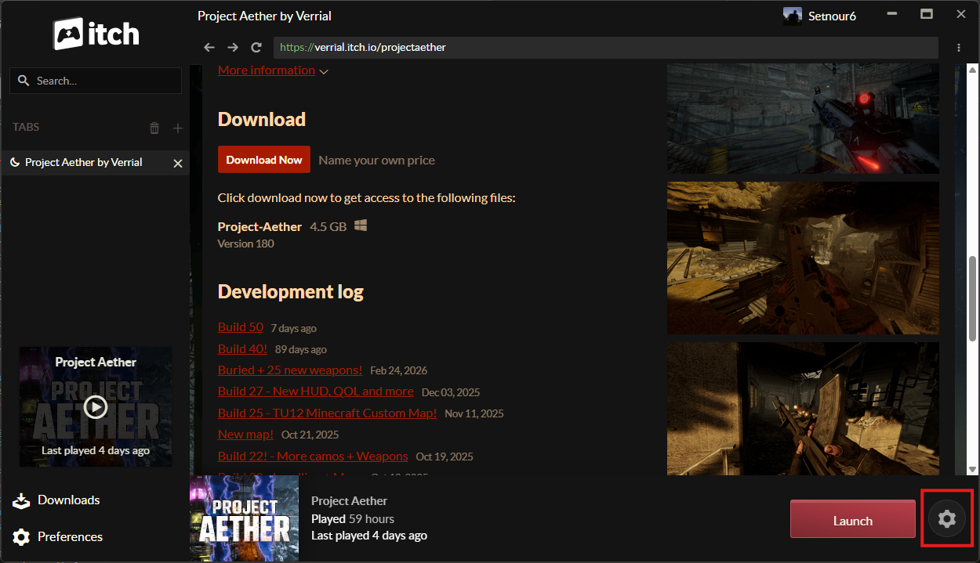Open the three-dot browser menu
The width and height of the screenshot is (980, 563).
(x=959, y=47)
